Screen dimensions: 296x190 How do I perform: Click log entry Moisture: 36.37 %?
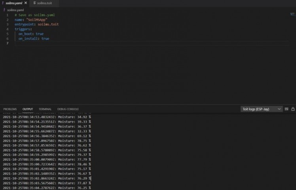click(x=47, y=127)
